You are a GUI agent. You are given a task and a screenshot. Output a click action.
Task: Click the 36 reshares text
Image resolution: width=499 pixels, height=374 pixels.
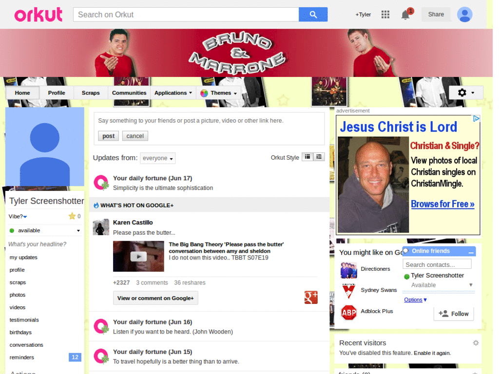[190, 283]
